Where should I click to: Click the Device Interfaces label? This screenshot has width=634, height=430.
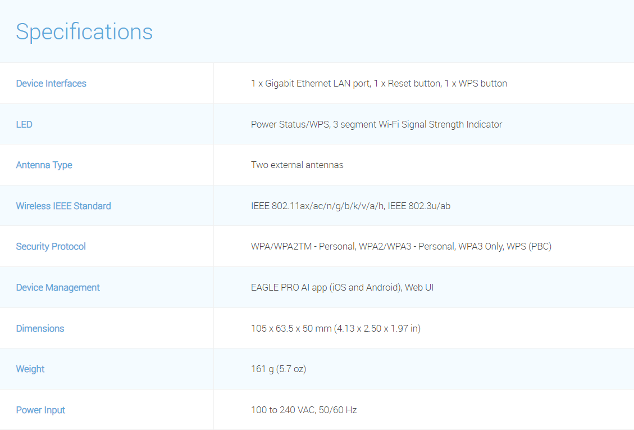tap(51, 83)
